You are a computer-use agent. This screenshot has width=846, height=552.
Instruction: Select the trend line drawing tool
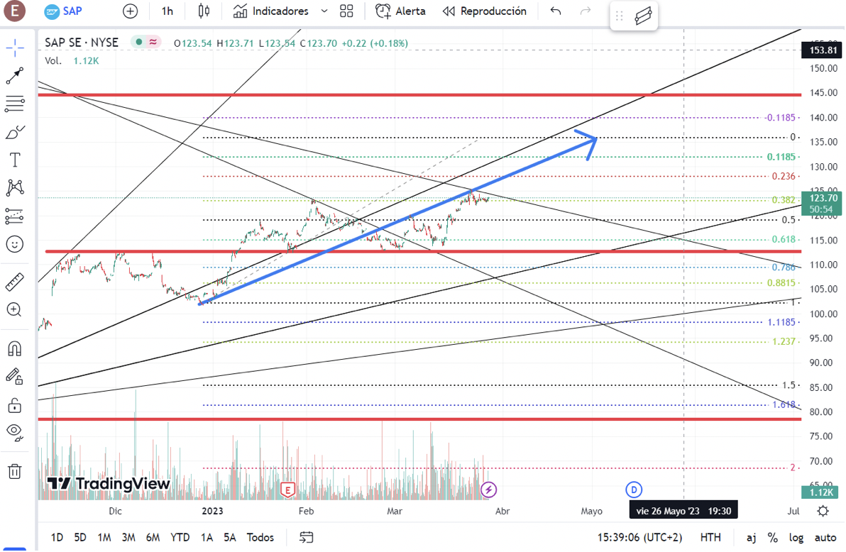[15, 75]
